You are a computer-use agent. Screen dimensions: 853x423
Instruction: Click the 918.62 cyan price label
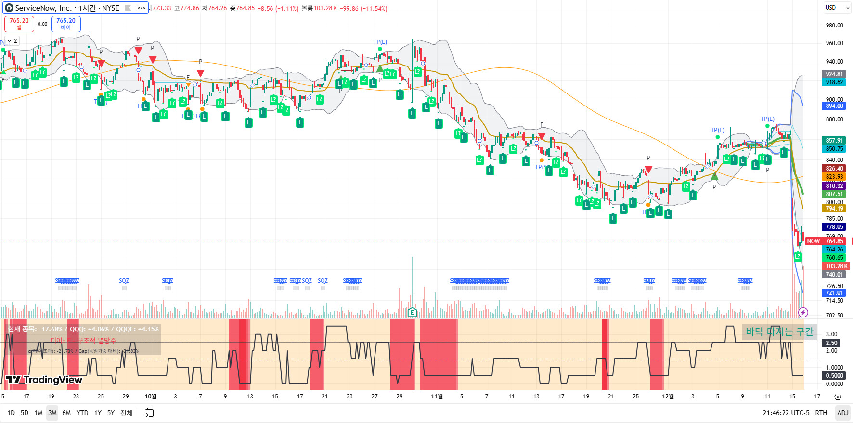(834, 82)
